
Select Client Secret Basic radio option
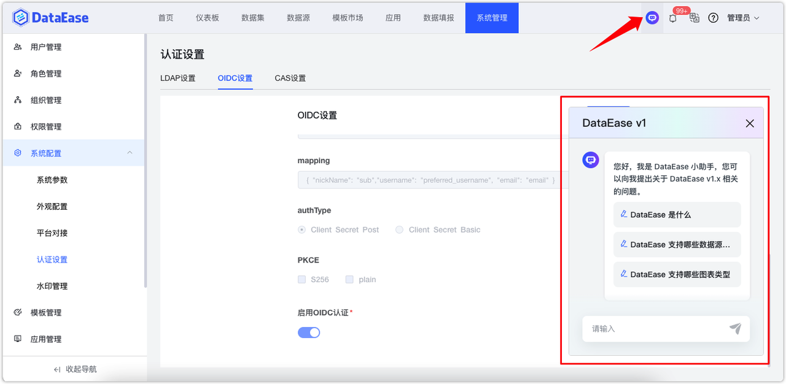[399, 229]
